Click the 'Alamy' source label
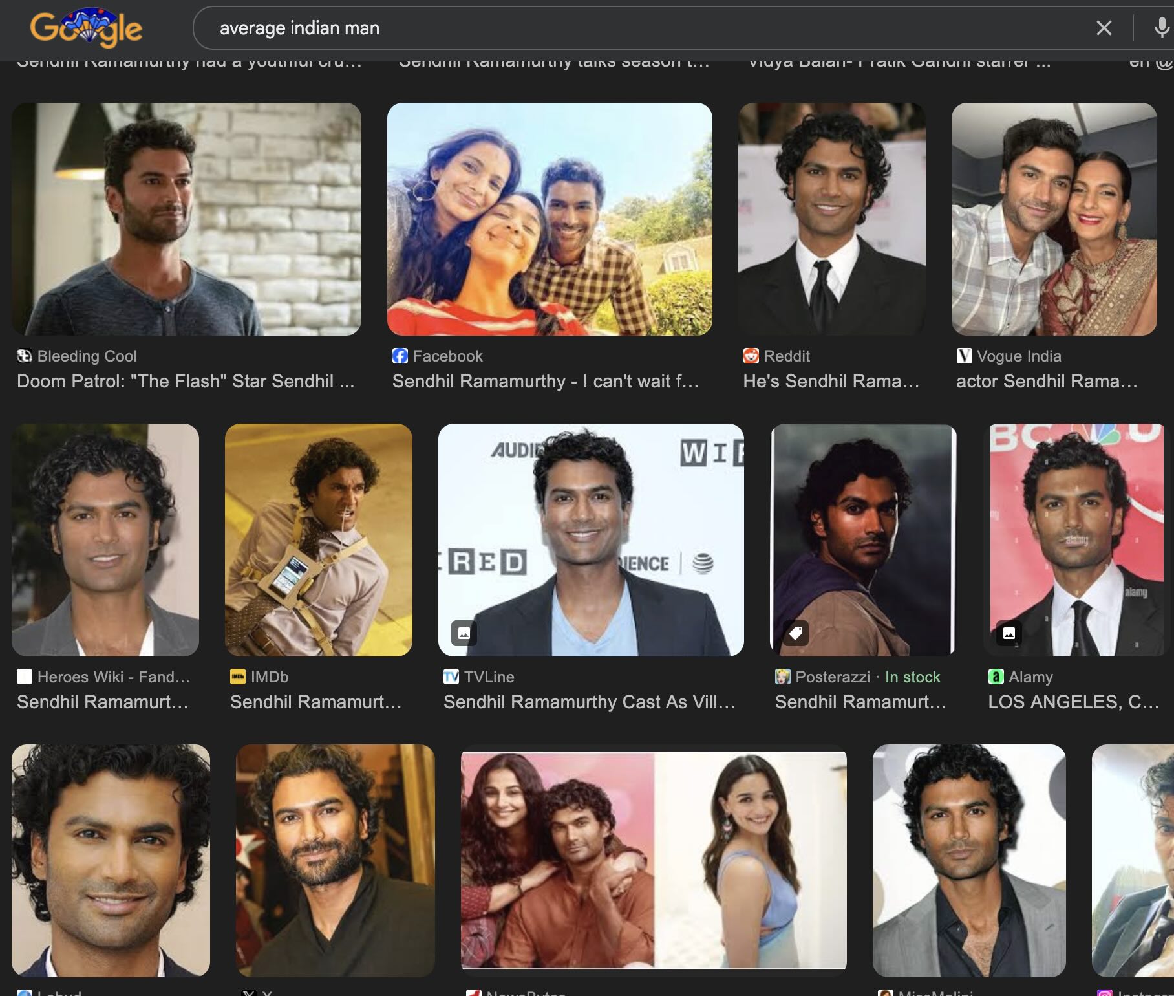The width and height of the screenshot is (1174, 996). (x=1031, y=677)
